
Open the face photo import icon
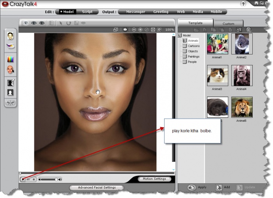11,36
